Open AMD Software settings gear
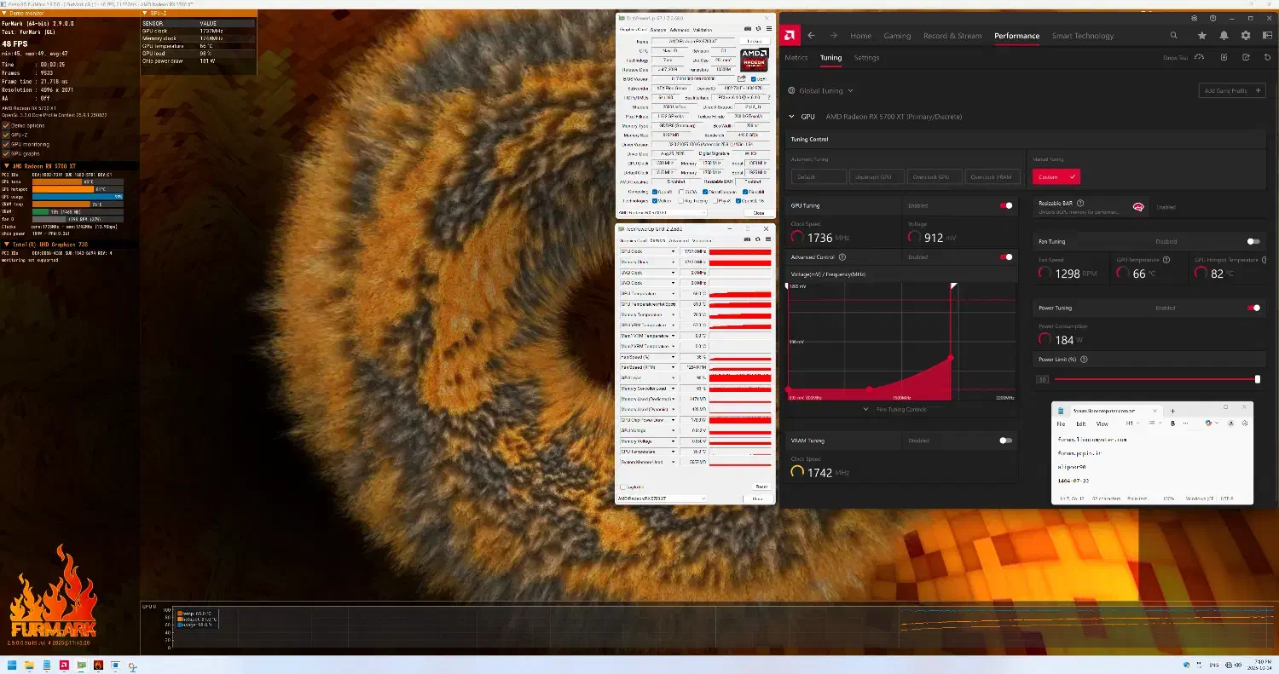 1246,36
